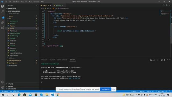Open the Manage settings gear
This screenshot has width=172, height=97.
coord(3,87)
